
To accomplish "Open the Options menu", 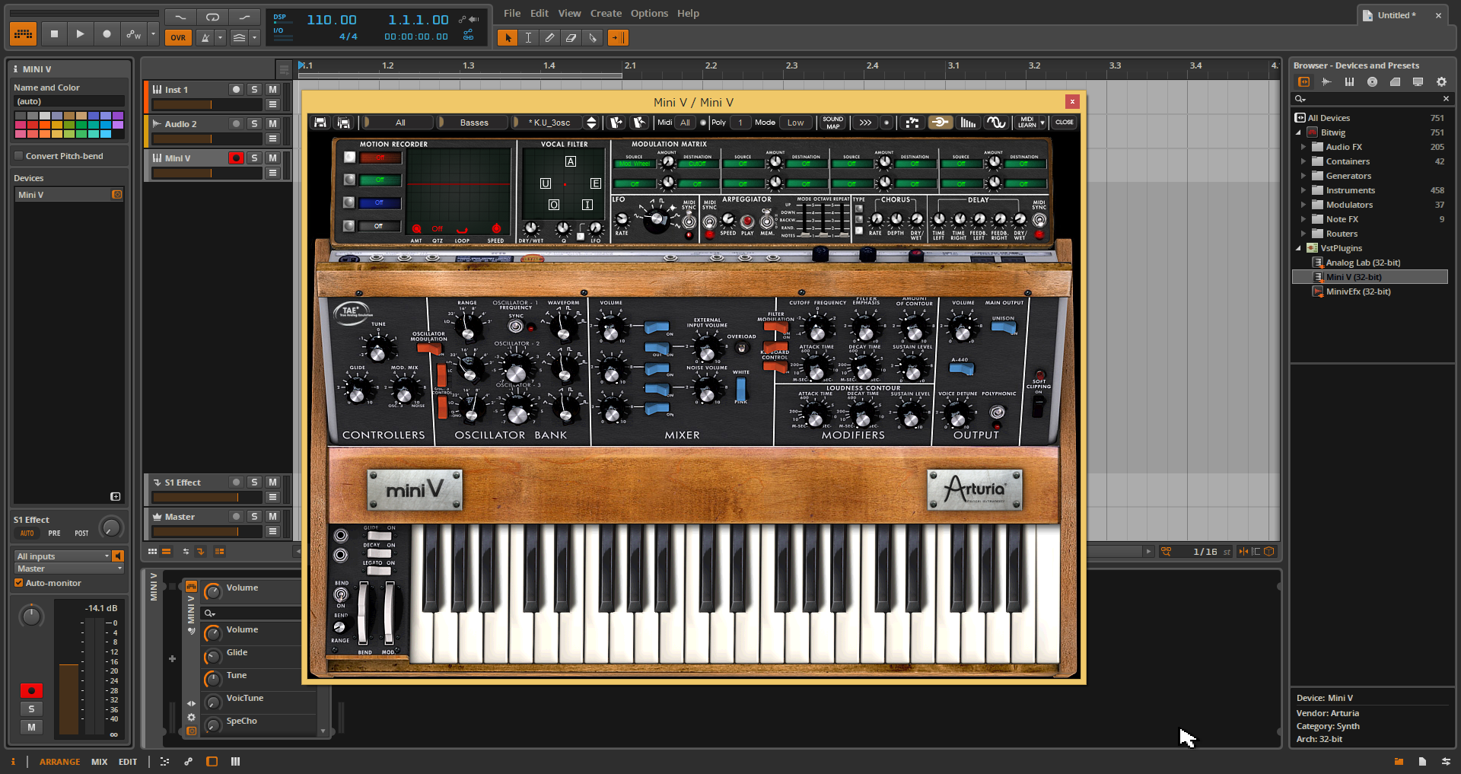I will 649,13.
